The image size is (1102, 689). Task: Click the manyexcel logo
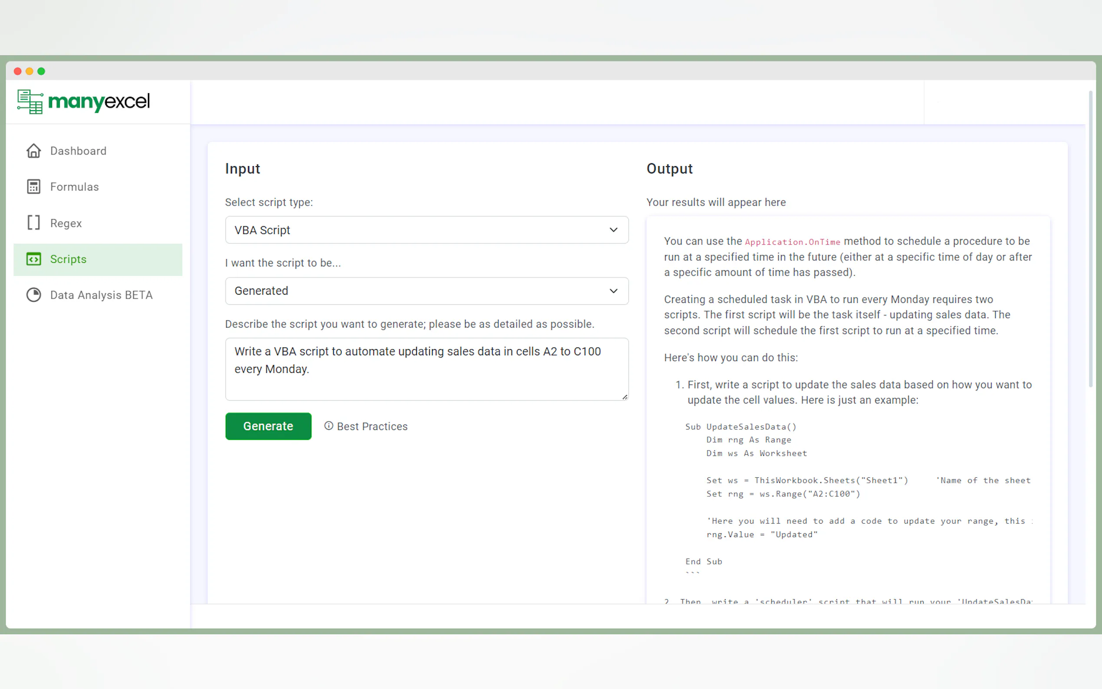click(x=83, y=101)
